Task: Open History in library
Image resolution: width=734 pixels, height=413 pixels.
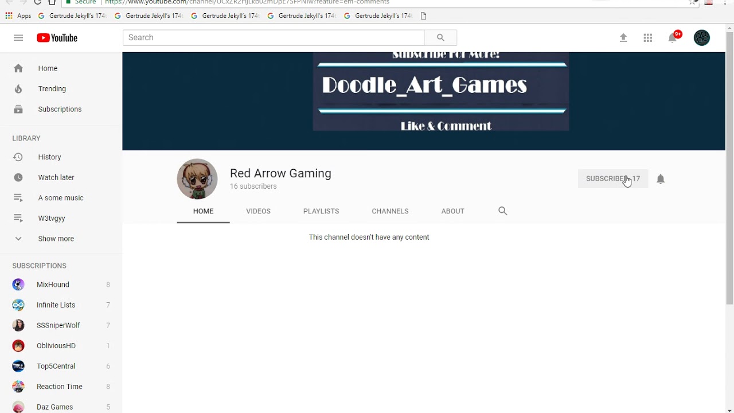Action: pos(61,157)
